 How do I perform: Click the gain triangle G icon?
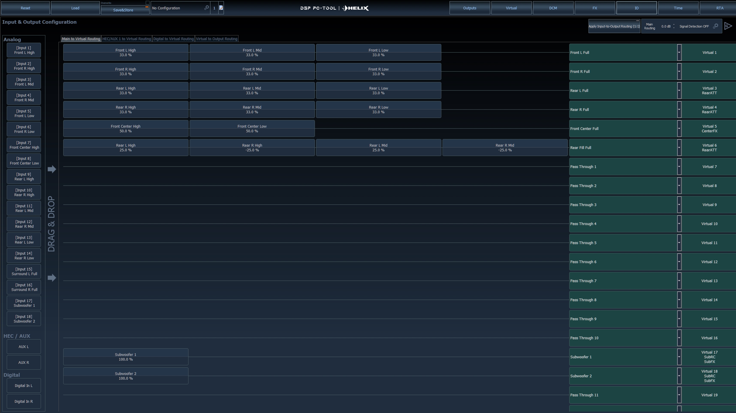coord(728,26)
